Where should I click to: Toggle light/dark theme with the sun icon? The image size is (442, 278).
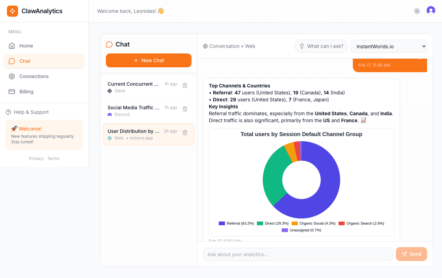[x=417, y=11]
